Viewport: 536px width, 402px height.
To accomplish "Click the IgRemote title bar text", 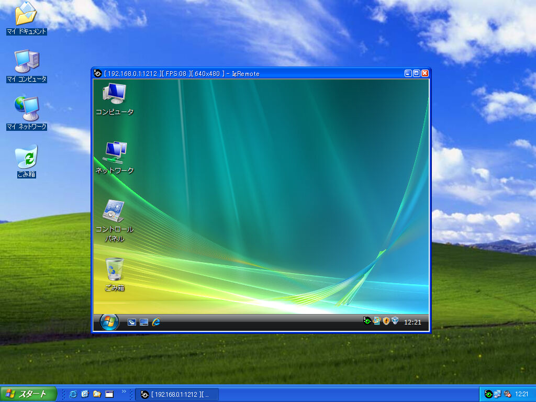I will coord(182,73).
